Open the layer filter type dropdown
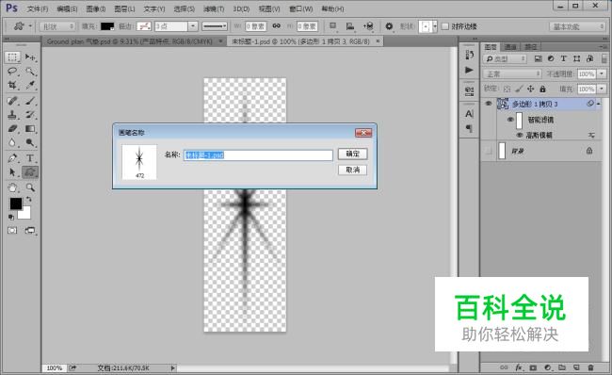 pos(505,58)
